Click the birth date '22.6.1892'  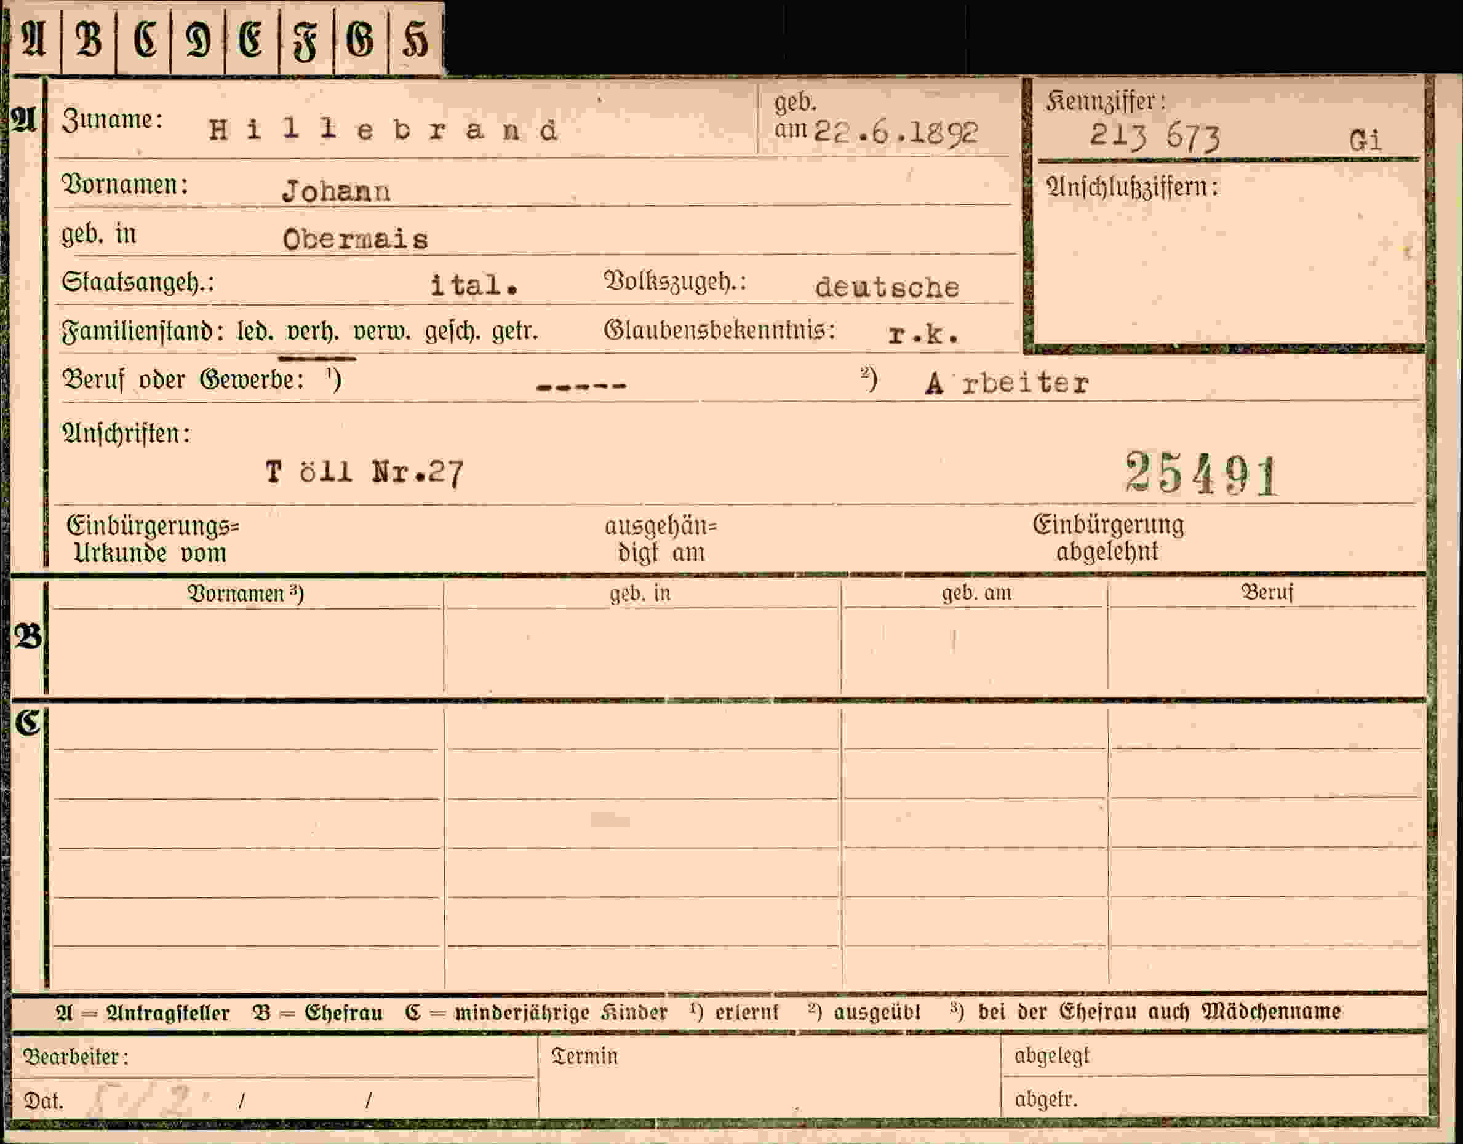[896, 132]
